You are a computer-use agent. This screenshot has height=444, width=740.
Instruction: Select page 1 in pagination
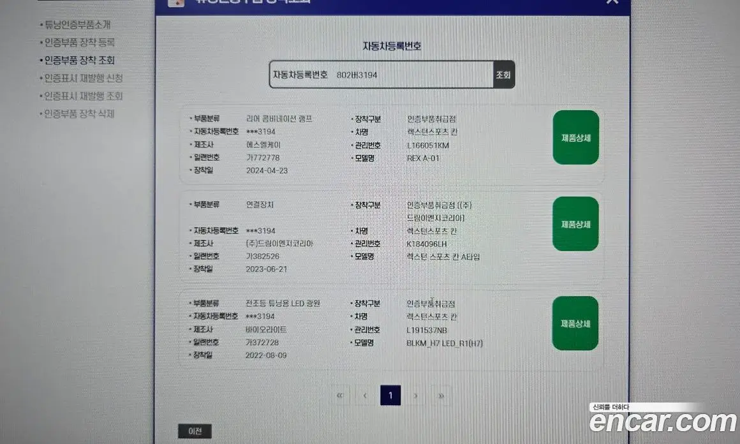(390, 396)
